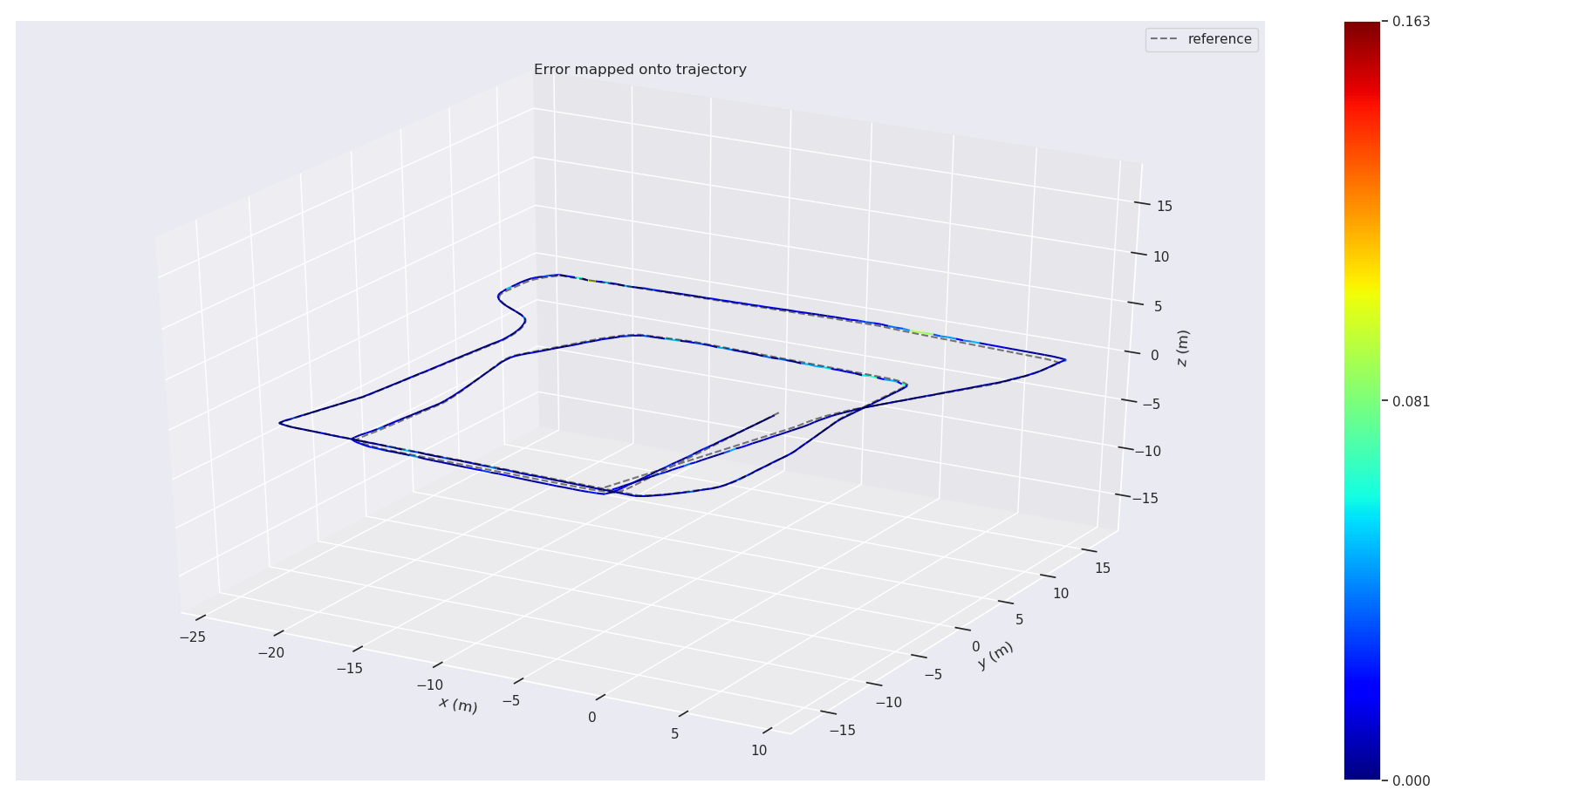Click the "z (m)" axis label
1593x804 pixels.
pos(1183,348)
